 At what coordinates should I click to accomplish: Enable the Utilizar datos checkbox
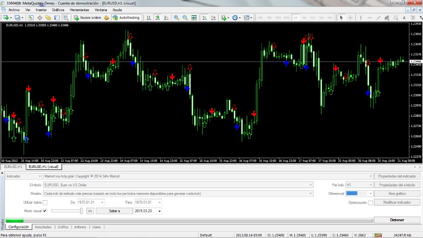coord(45,202)
